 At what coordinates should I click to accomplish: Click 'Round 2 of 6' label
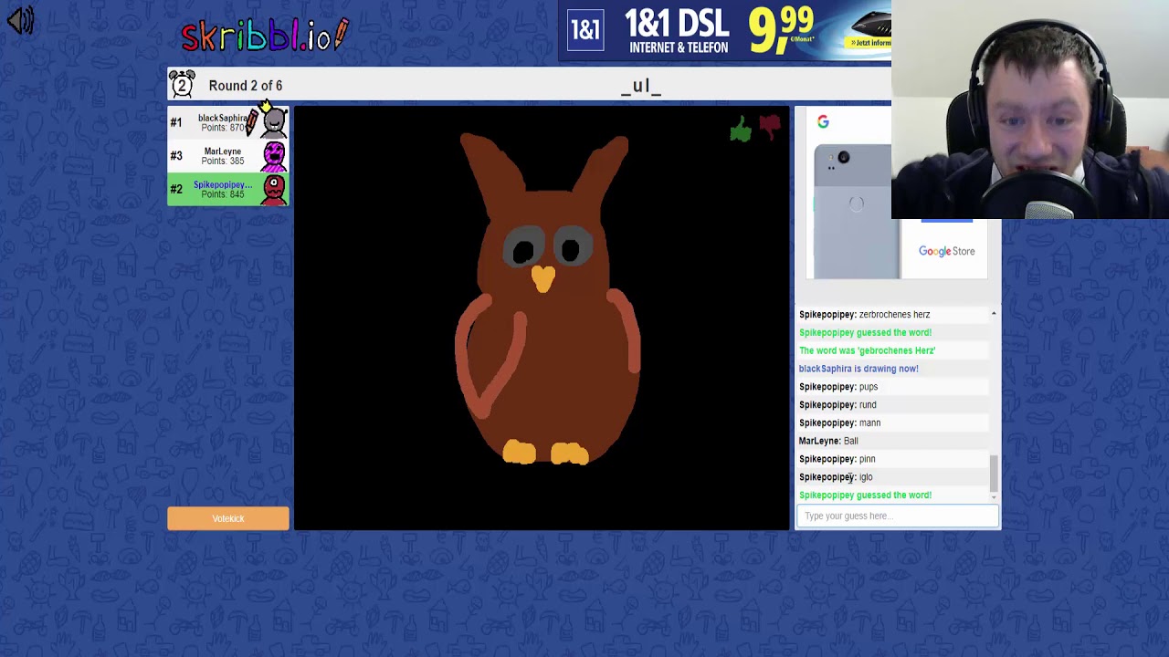pos(246,86)
